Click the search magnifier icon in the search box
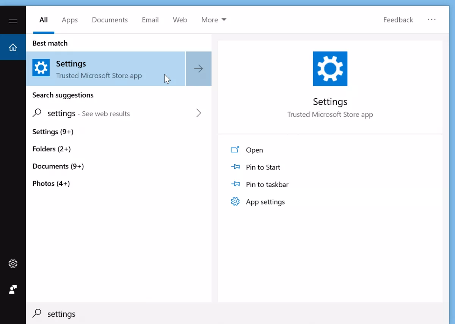This screenshot has width=455, height=324. [37, 313]
